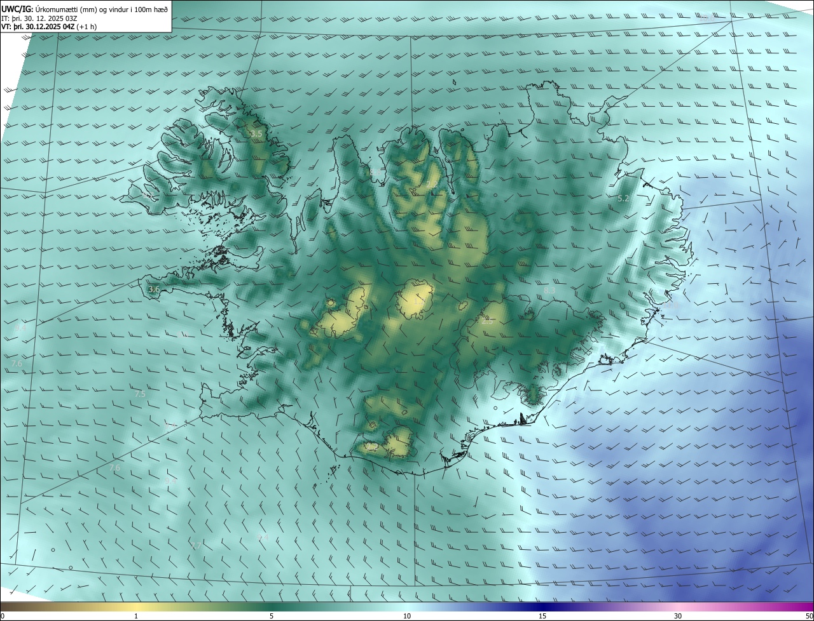This screenshot has height=621, width=814.
Task: Click the 15 label on the colour scale
Action: (x=542, y=616)
